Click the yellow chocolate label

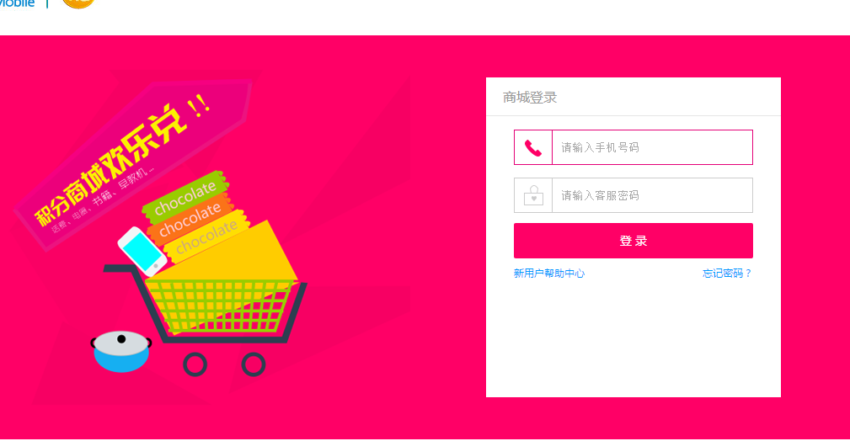(x=207, y=236)
